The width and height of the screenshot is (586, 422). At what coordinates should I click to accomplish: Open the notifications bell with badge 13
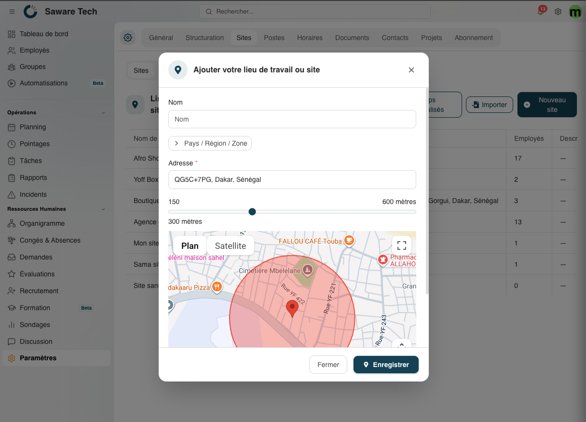(541, 11)
